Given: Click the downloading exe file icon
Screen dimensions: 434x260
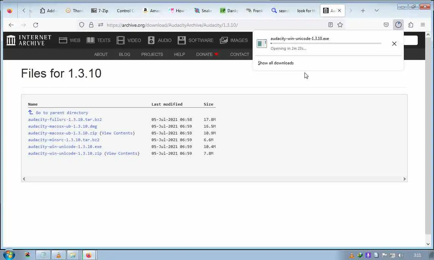Looking at the screenshot, I should [x=262, y=43].
